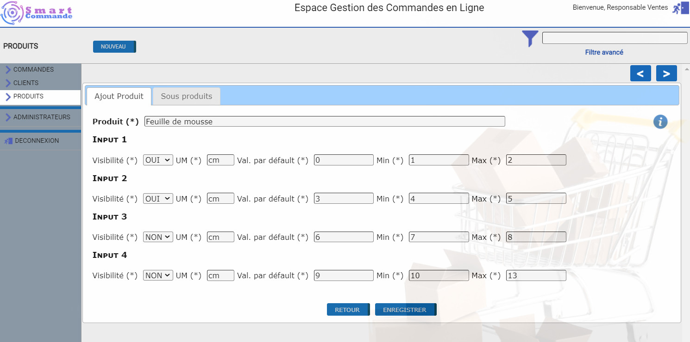Click the Smart Commande logo
This screenshot has height=342, width=690.
pyautogui.click(x=37, y=13)
